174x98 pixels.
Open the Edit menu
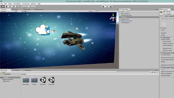(x=5, y=4)
